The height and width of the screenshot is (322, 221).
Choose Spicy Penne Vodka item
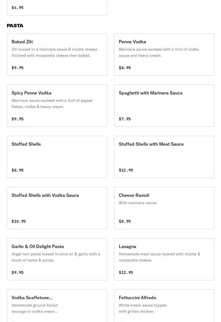(57, 105)
